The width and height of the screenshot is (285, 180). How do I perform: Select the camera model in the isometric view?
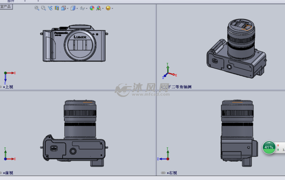tap(237, 49)
